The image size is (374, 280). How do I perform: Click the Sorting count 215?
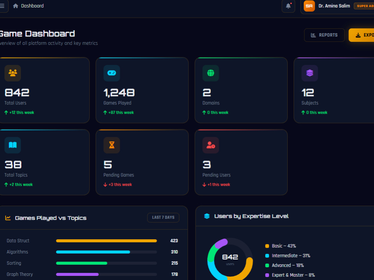(x=175, y=263)
